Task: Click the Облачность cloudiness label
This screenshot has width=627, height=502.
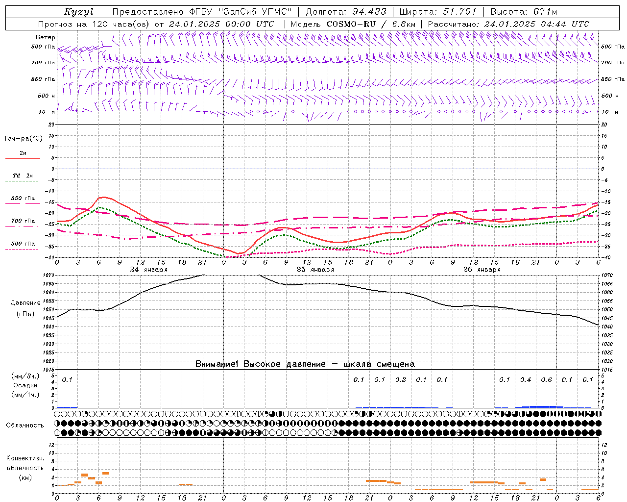Action: click(x=25, y=425)
